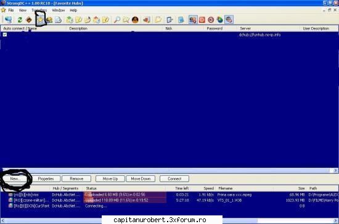Click the Connecting... status cell
This screenshot has width=339, height=224.
click(x=96, y=206)
